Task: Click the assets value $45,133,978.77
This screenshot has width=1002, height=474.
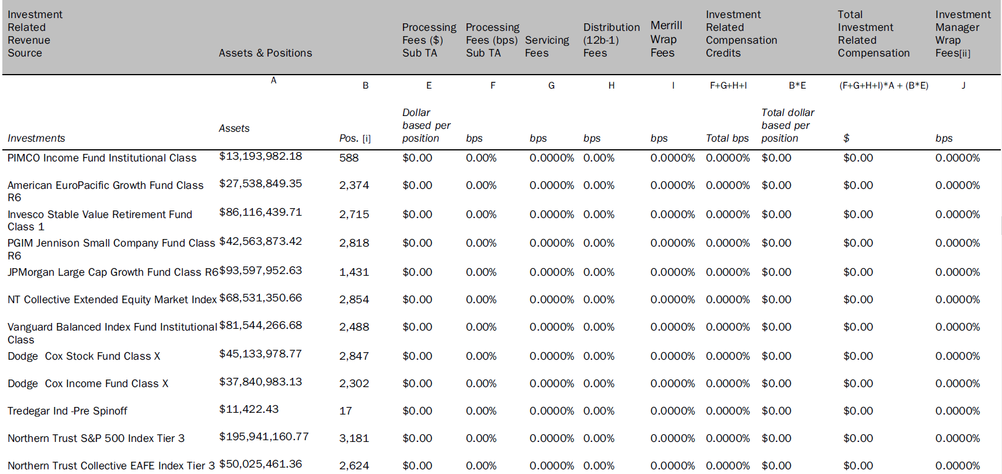Action: (x=260, y=354)
